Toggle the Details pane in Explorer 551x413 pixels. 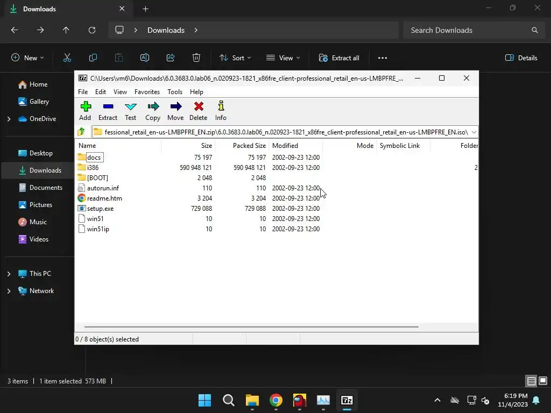tap(521, 58)
